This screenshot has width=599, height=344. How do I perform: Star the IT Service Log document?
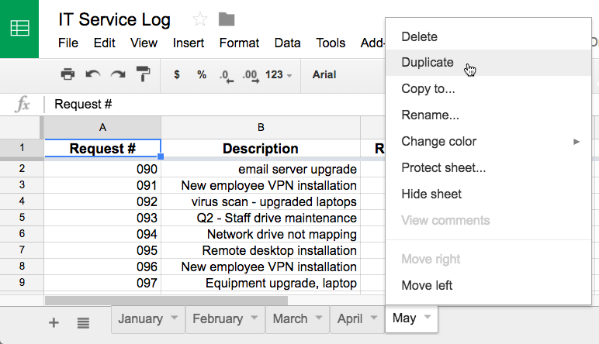coord(200,19)
